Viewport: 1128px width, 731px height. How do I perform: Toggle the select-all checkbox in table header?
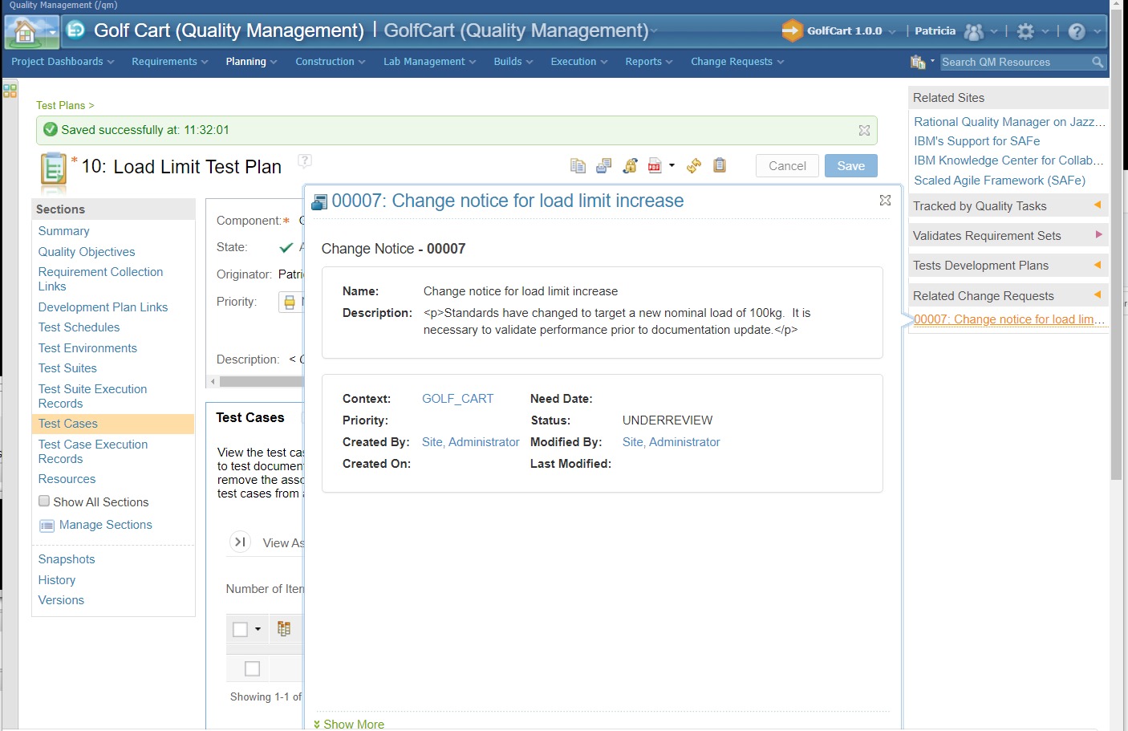240,629
